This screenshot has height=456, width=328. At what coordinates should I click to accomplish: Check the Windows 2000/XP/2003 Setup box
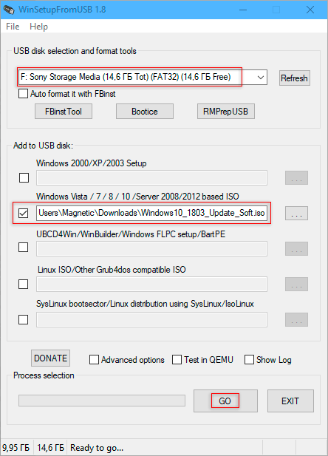coord(24,177)
